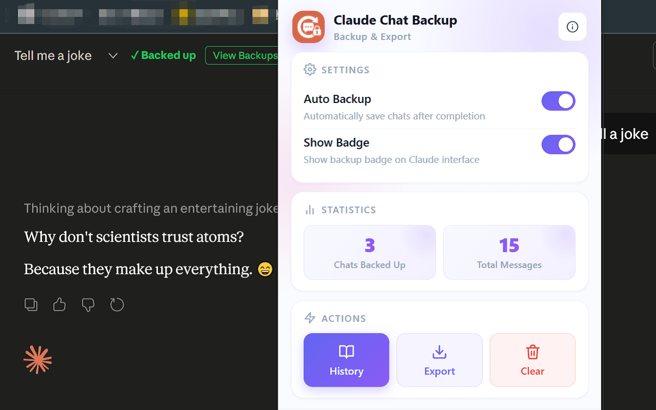Click "Why don't scientists trust atoms?" text

tap(134, 237)
